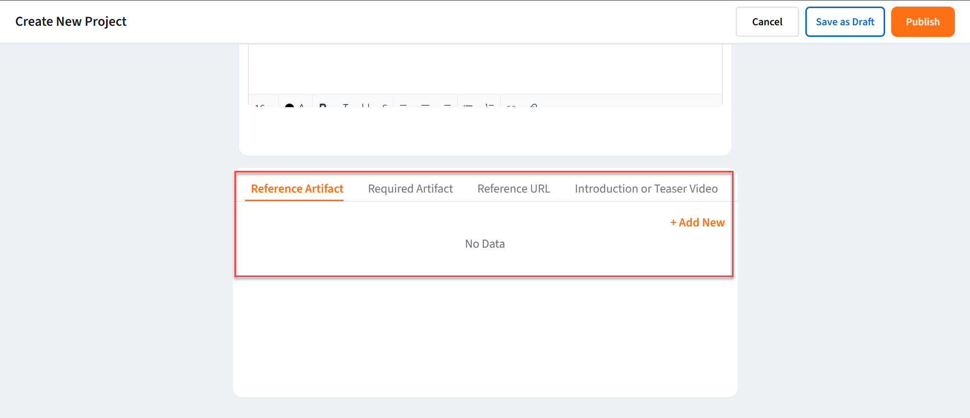Save the project as a draft
The image size is (970, 418).
845,22
